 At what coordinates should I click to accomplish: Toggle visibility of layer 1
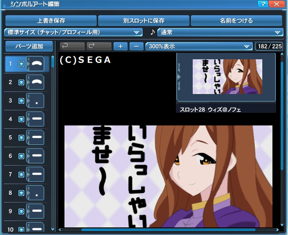click(21, 64)
